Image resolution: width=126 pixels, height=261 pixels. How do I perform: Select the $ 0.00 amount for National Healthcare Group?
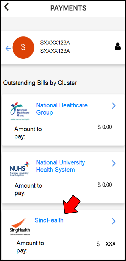tap(105, 127)
